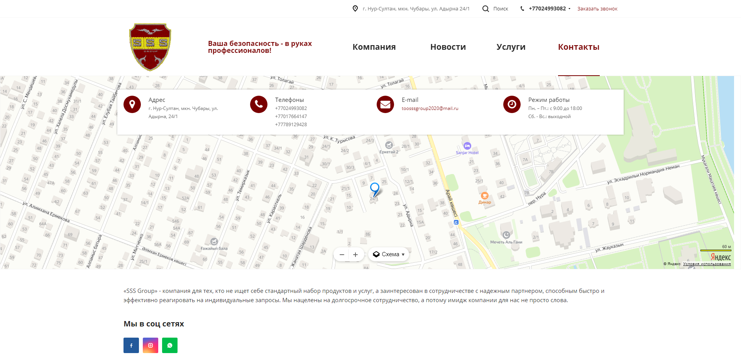Image resolution: width=741 pixels, height=355 pixels.
Task: Click phone number +77024993082 in contacts card
Action: [291, 108]
